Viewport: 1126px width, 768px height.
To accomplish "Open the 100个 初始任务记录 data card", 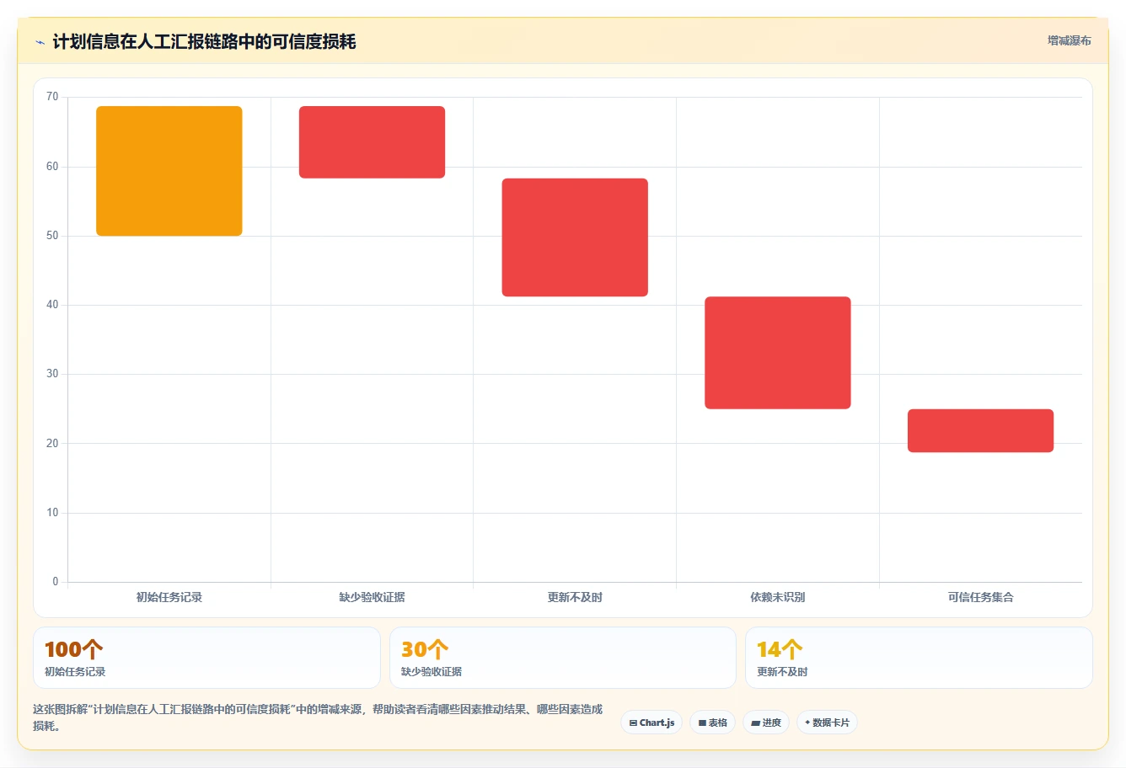I will [206, 658].
